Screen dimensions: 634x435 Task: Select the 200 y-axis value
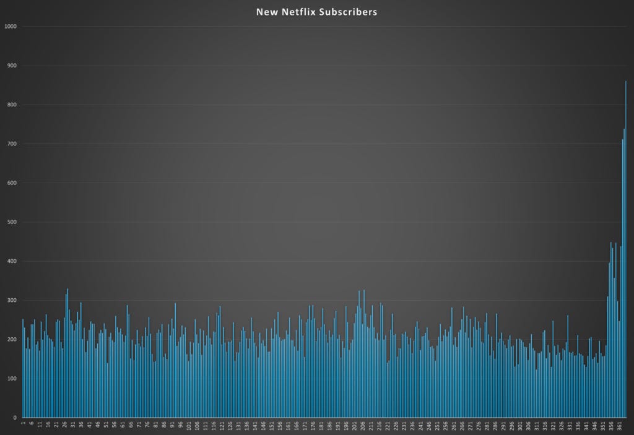pyautogui.click(x=12, y=340)
